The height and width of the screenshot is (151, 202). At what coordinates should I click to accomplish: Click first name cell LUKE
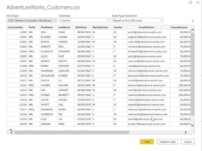click(x=49, y=119)
